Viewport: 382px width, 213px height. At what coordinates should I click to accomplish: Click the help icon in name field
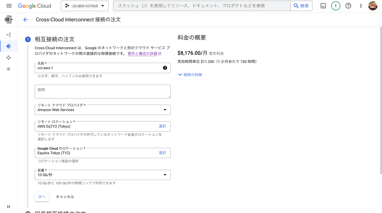coord(165,68)
